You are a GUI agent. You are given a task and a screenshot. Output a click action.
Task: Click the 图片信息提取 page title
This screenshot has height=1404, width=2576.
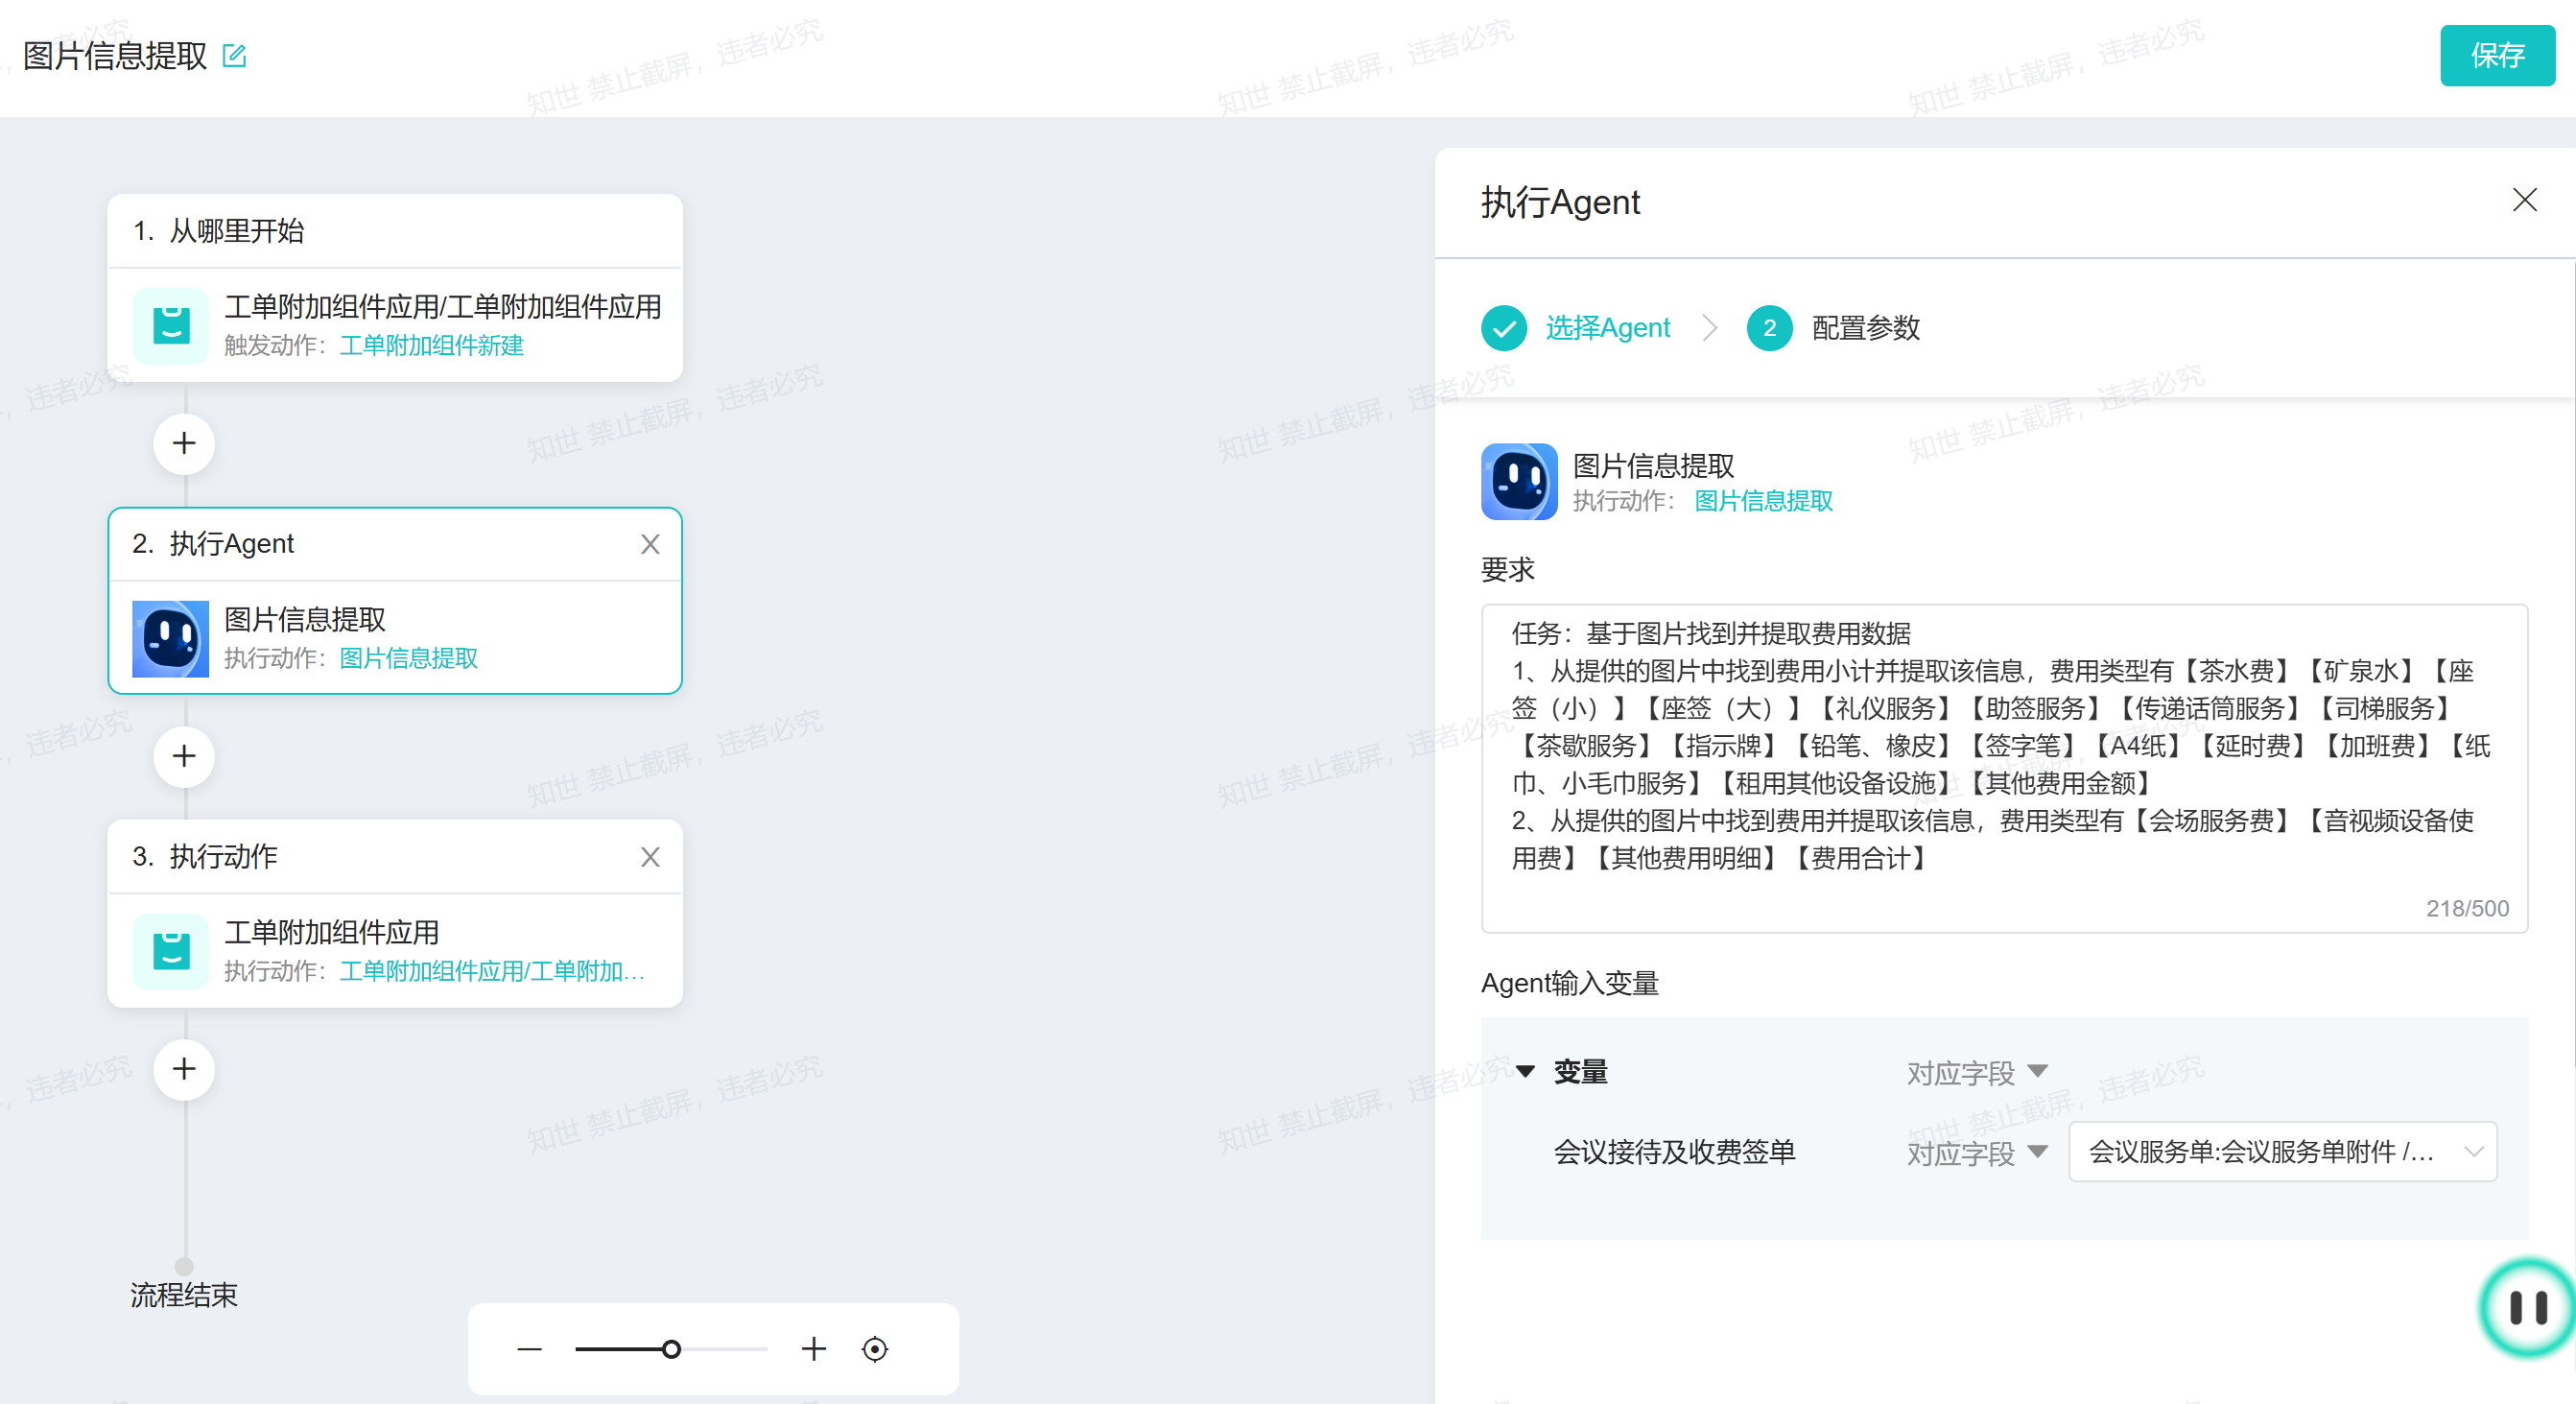(115, 56)
